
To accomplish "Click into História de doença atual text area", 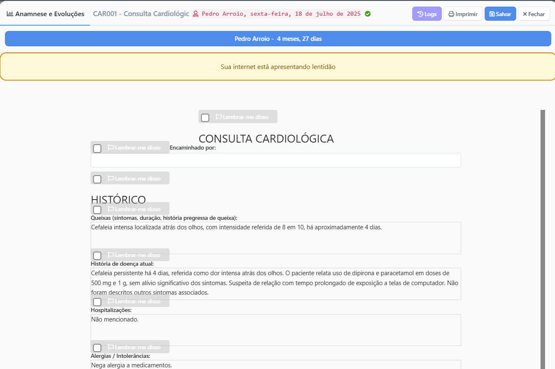I will [276, 284].
